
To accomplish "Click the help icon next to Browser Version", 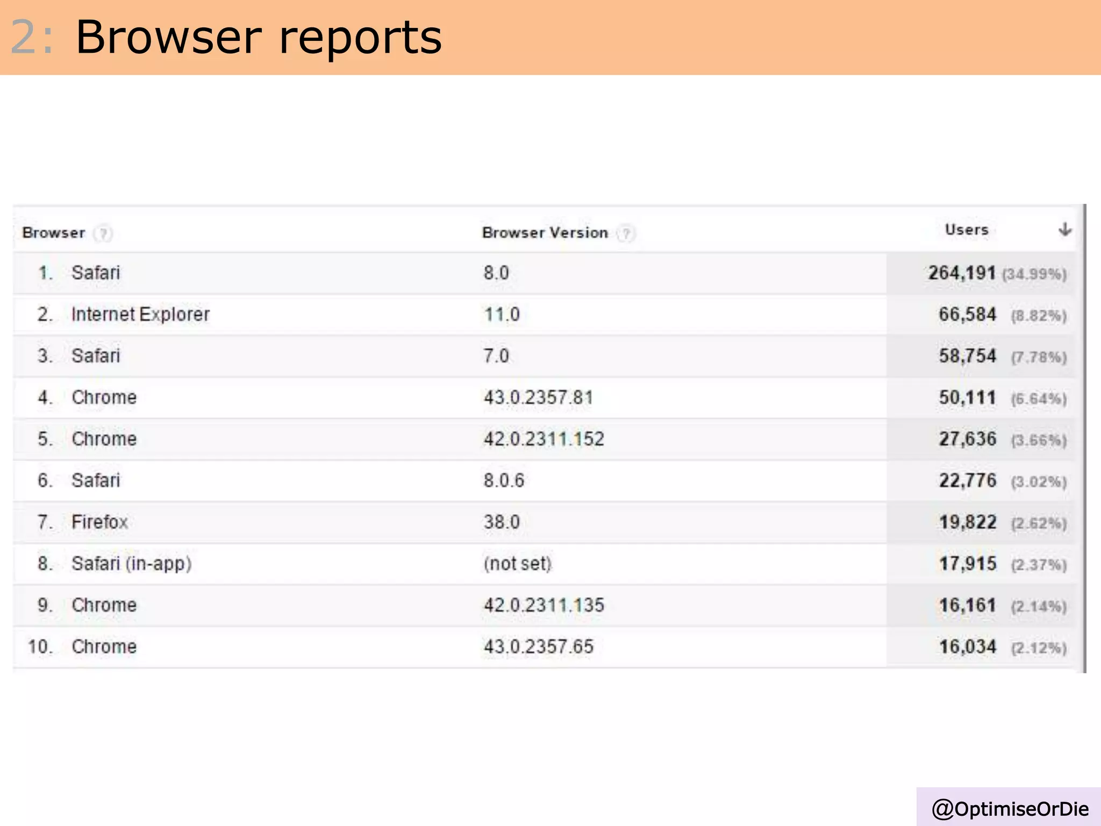I will (626, 233).
